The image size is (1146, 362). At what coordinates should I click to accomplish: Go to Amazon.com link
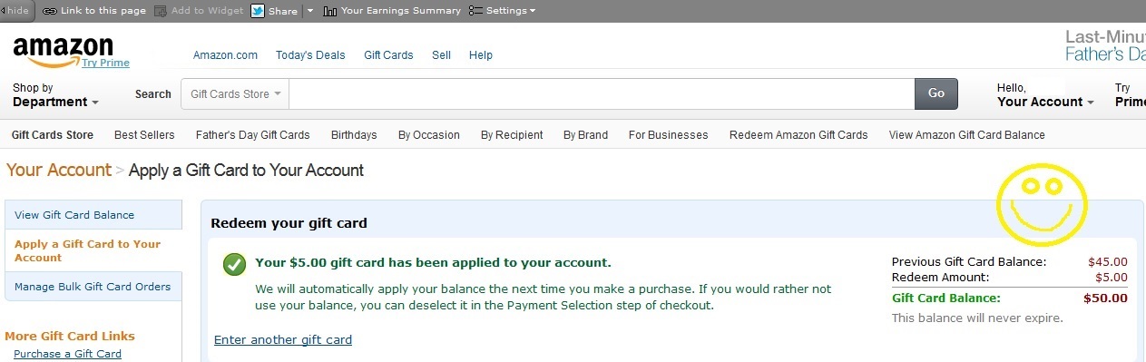point(226,55)
